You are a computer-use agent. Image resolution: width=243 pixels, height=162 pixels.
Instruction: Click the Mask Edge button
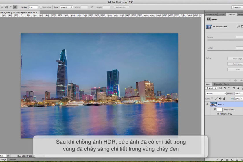click(235, 59)
